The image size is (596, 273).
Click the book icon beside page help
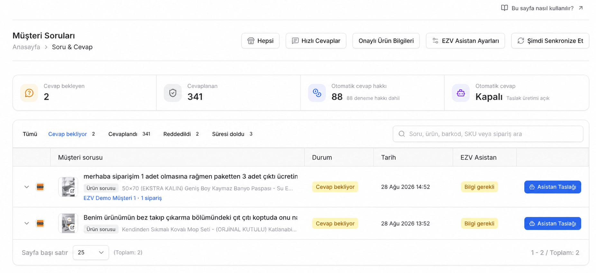[x=504, y=8]
